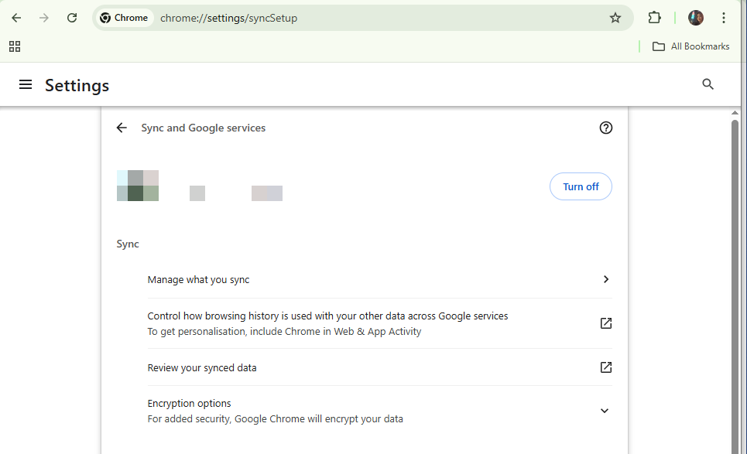Reload the settings page
This screenshot has height=454, width=747.
point(71,17)
